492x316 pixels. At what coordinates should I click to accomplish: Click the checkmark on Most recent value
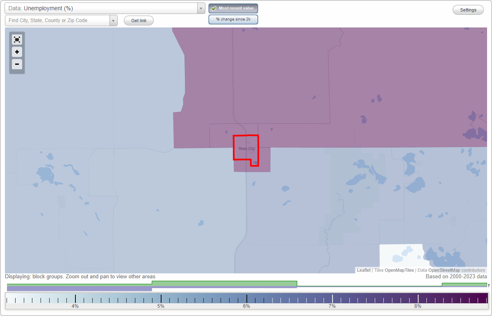[x=214, y=8]
